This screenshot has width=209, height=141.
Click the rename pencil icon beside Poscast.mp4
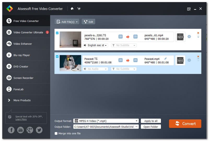click(165, 59)
